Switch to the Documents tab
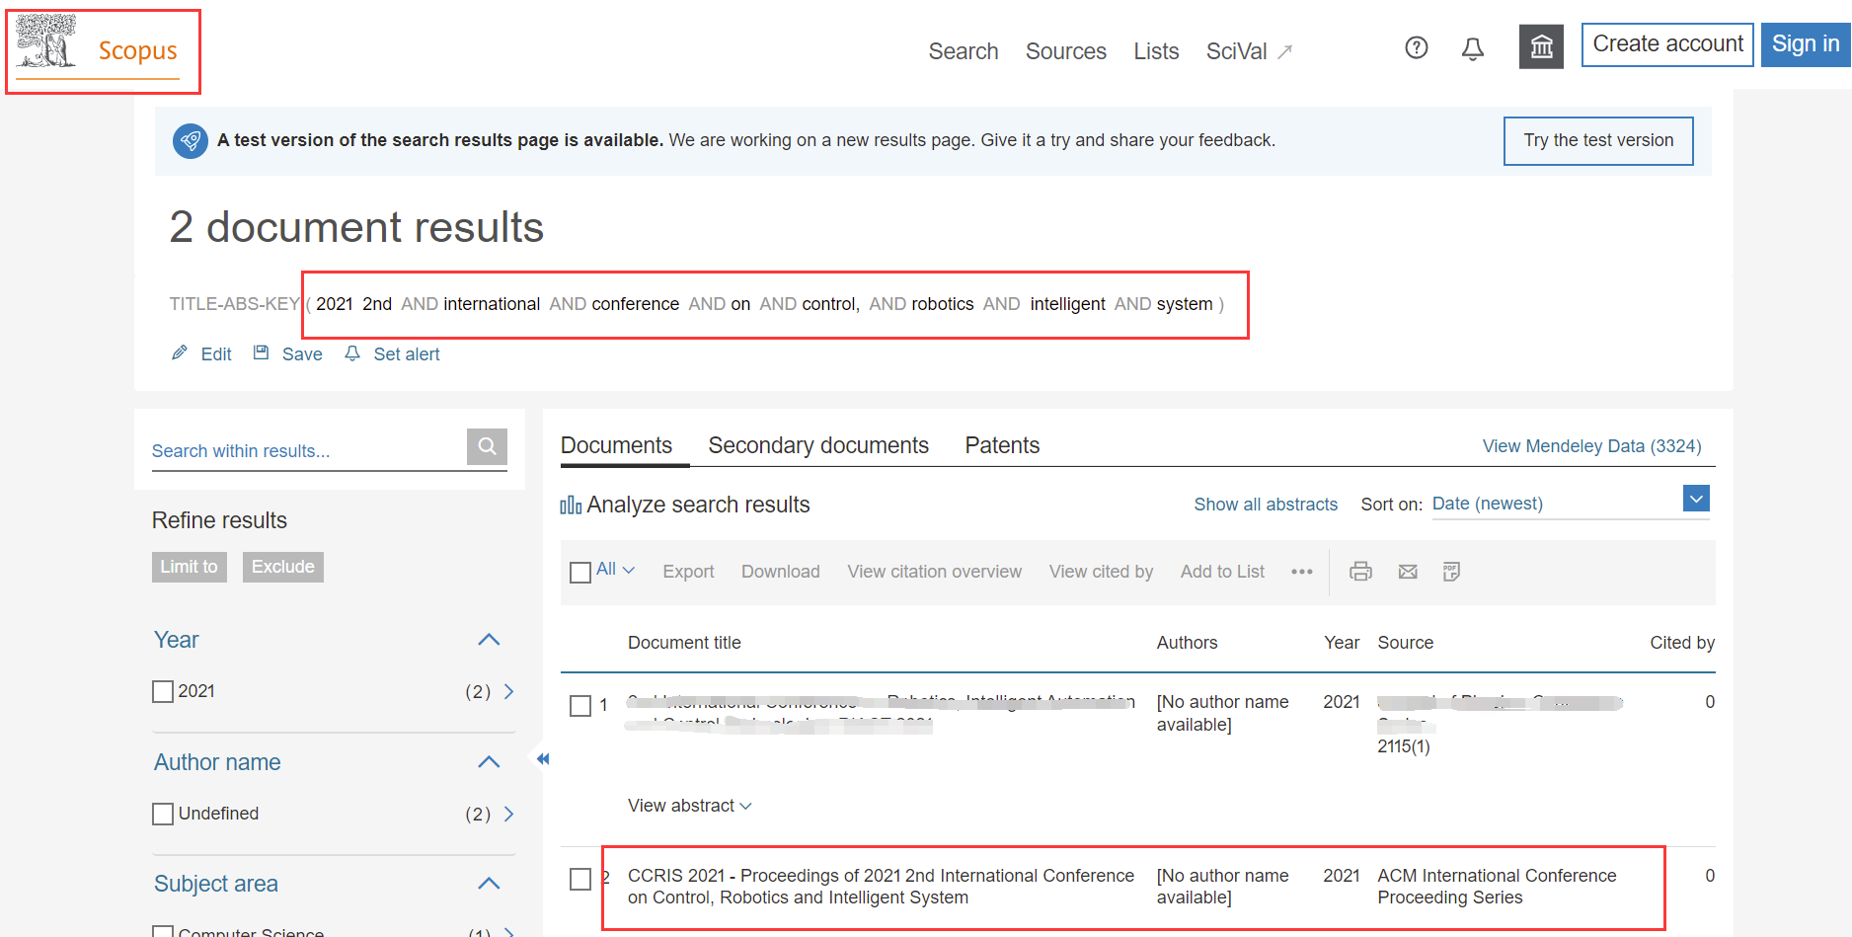The height and width of the screenshot is (937, 1852). click(x=616, y=445)
